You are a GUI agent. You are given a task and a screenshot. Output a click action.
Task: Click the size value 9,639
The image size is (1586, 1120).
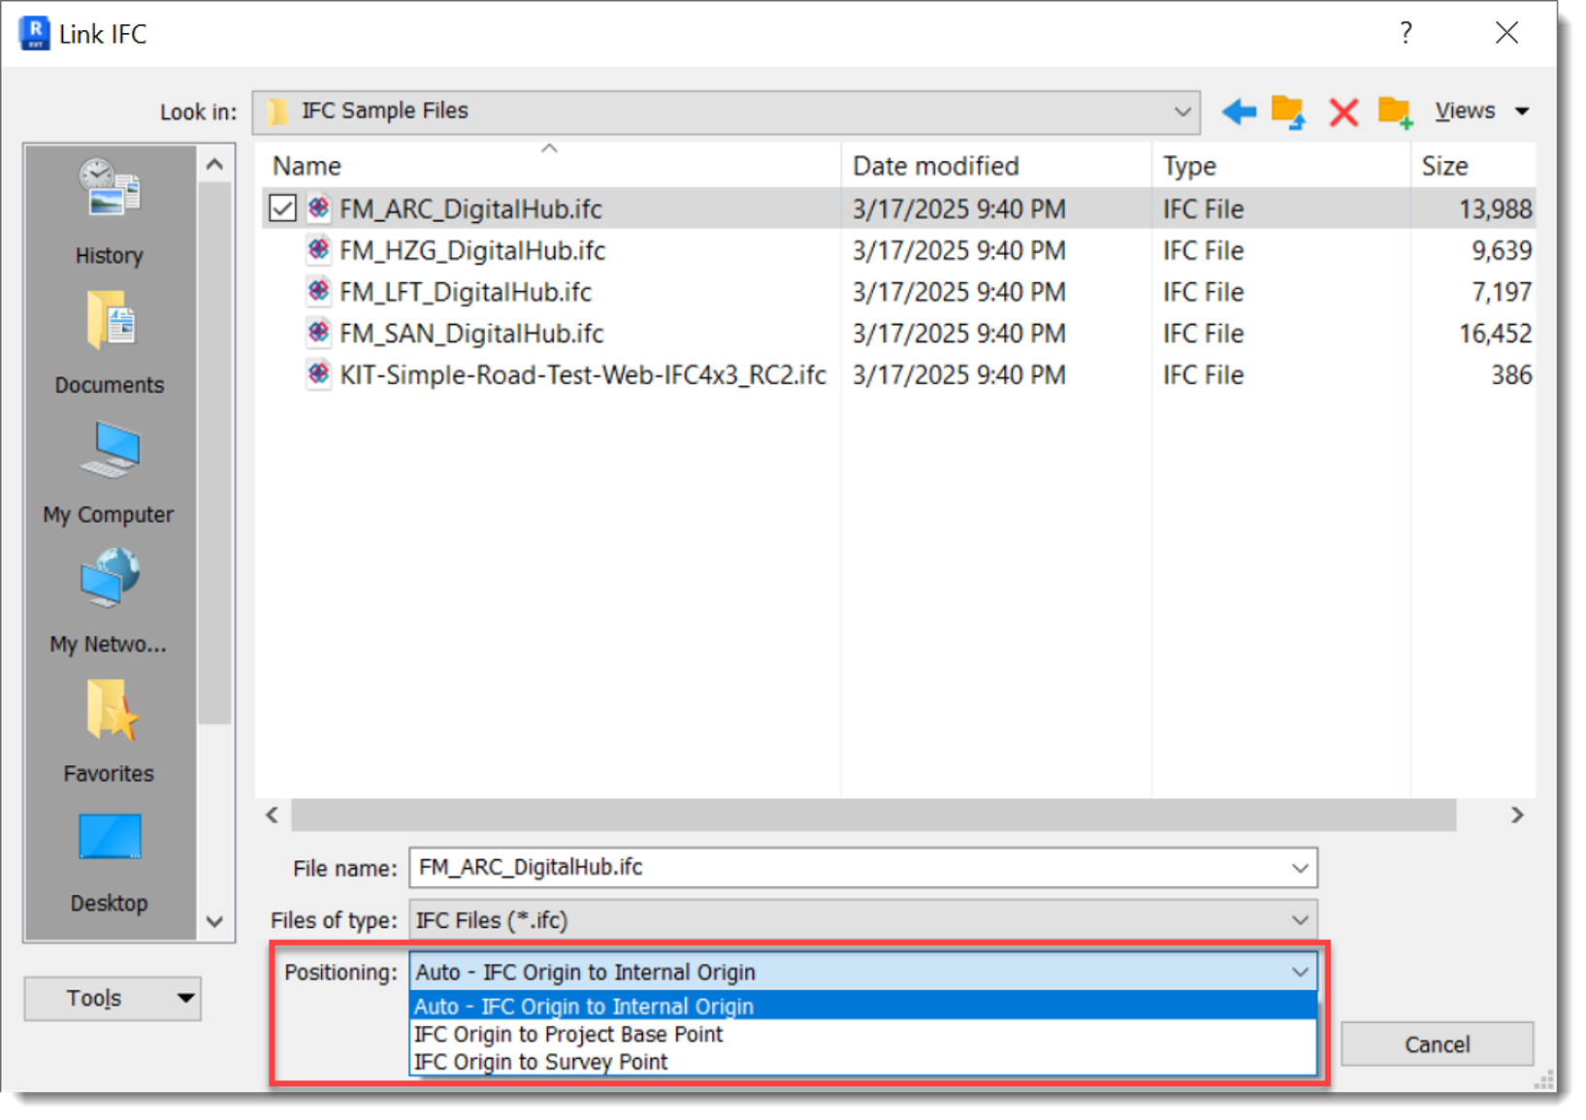tap(1502, 251)
